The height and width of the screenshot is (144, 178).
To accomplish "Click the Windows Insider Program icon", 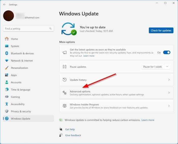I will [65, 106].
